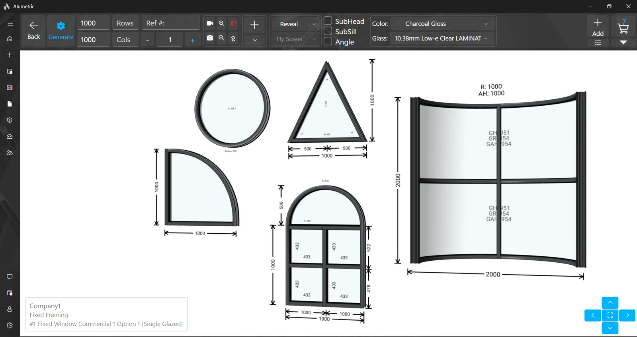
Task: Pan view right with the blue right arrow
Action: click(x=627, y=315)
